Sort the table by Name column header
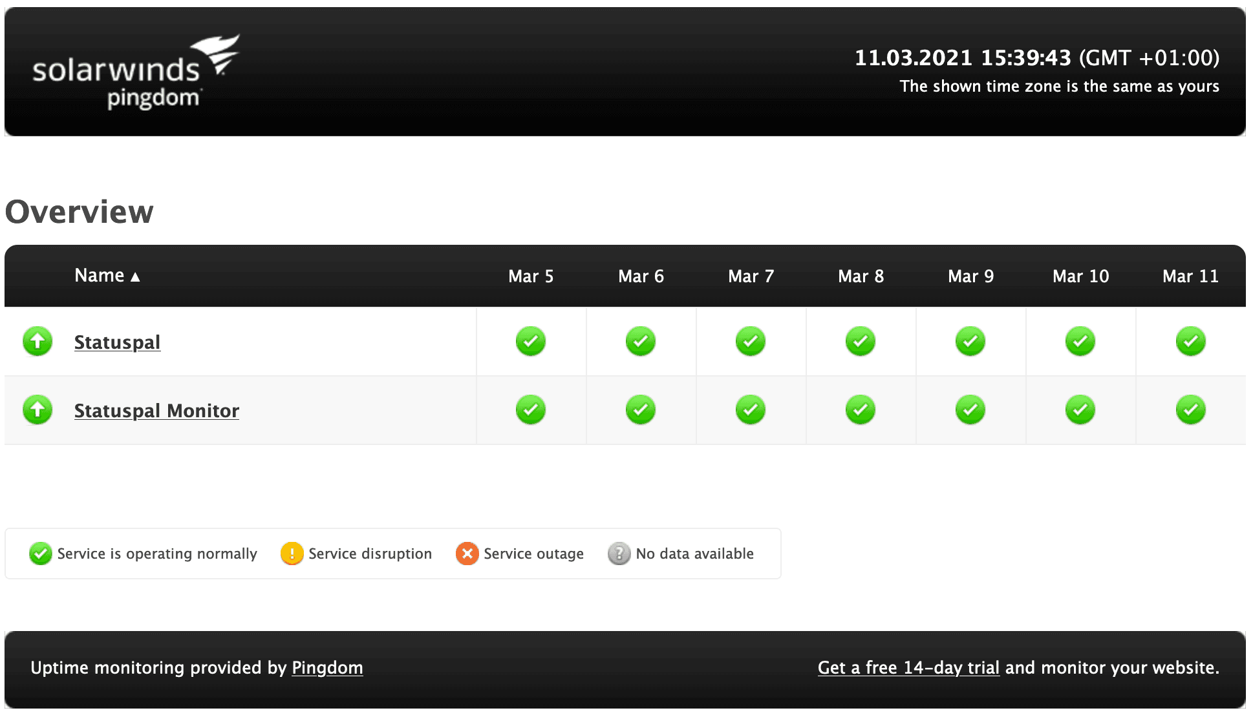 click(x=107, y=276)
